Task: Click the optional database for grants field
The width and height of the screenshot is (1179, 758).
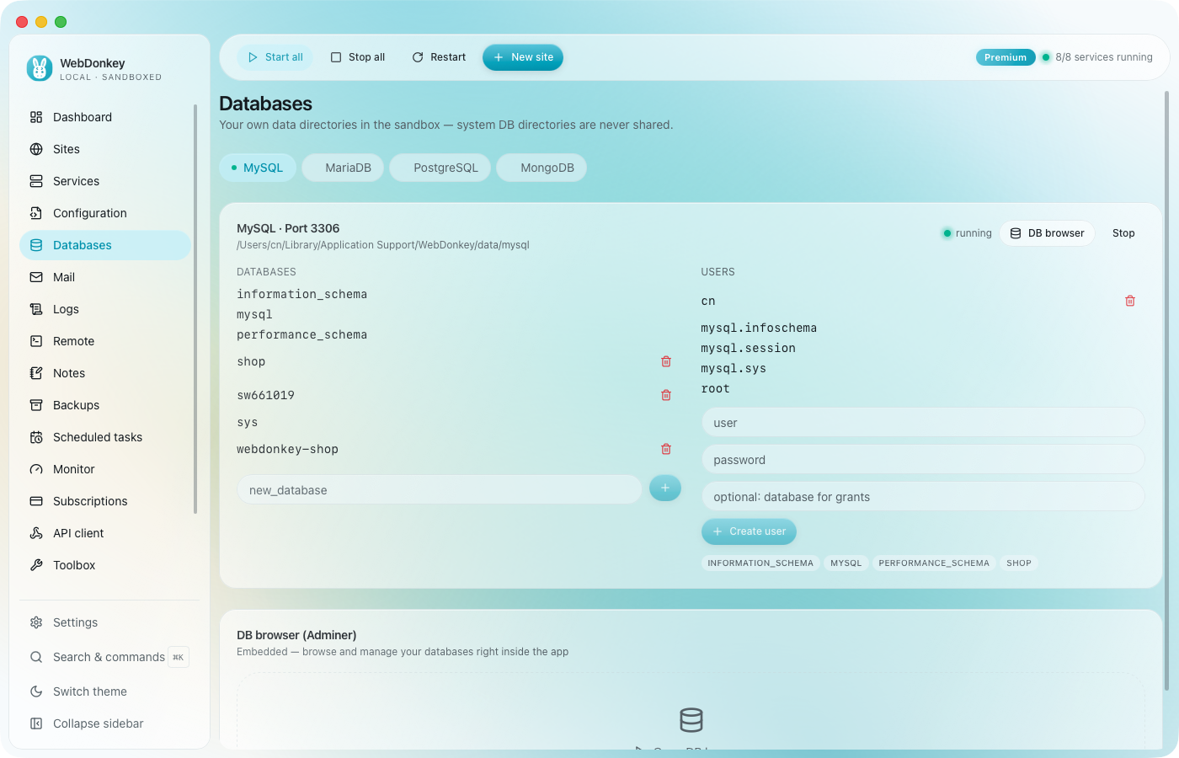Action: (x=923, y=497)
